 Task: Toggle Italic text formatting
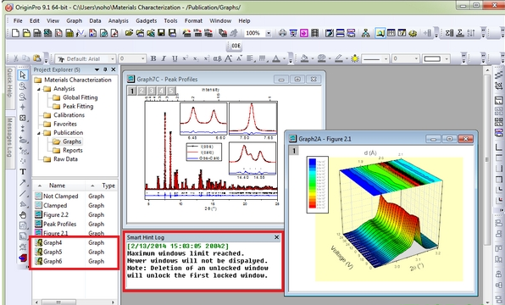pyautogui.click(x=164, y=58)
